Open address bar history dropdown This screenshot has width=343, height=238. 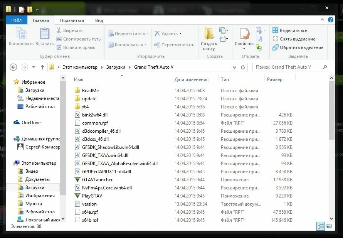(234, 68)
